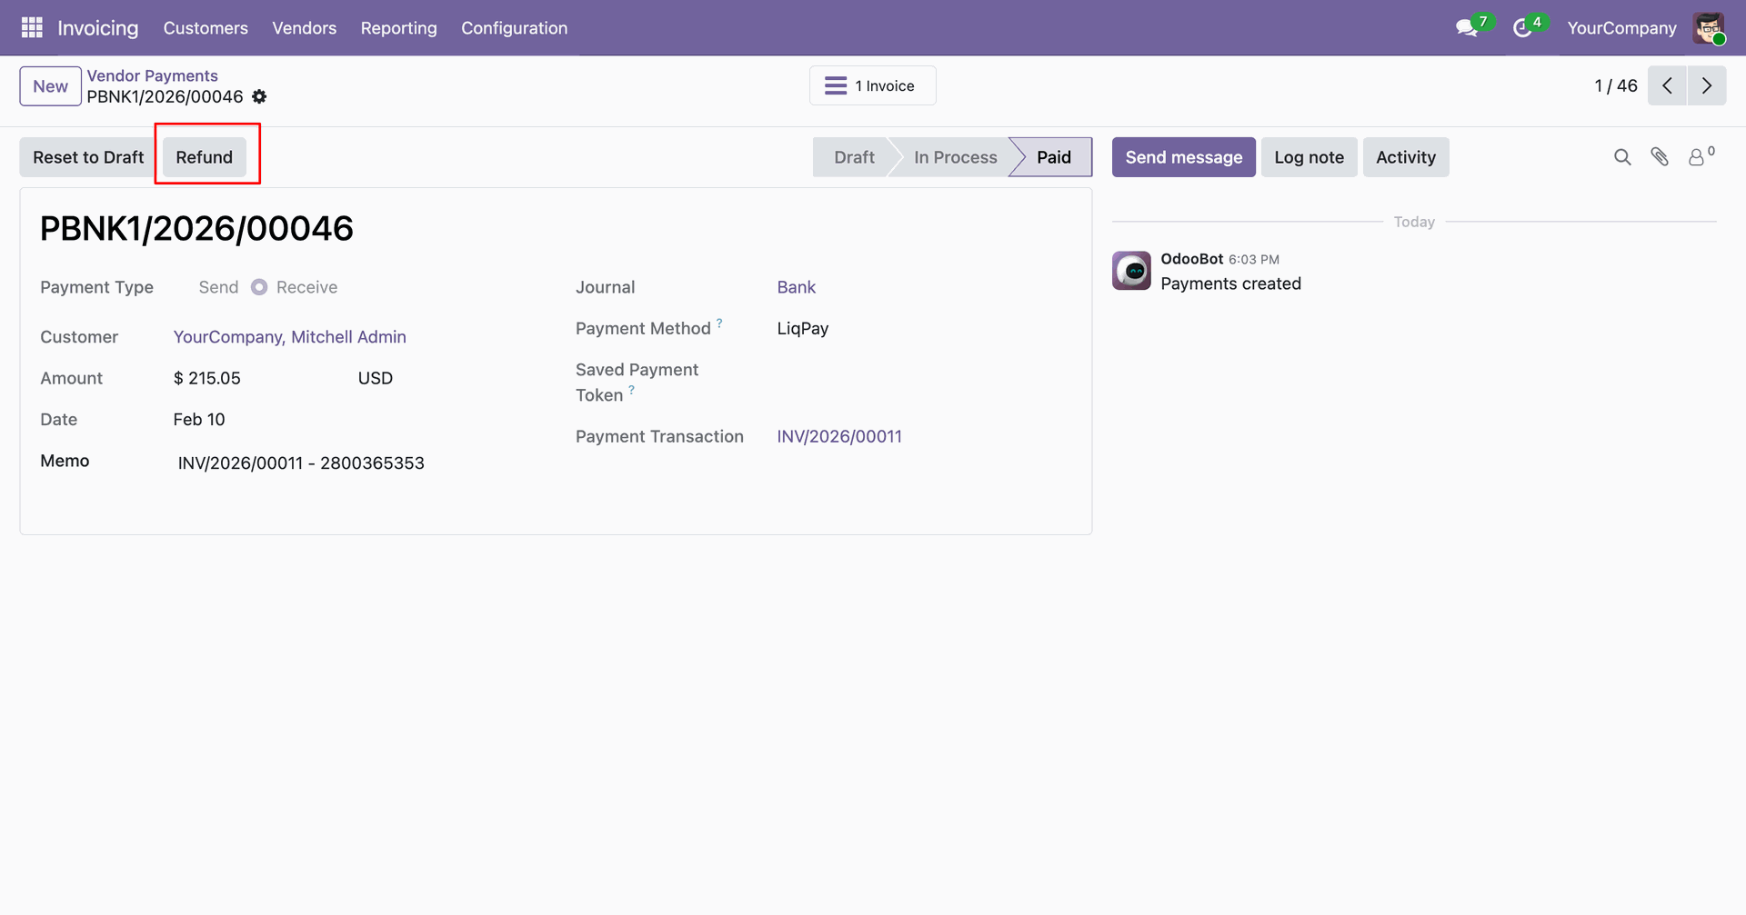Open the apps grid home menu
Viewport: 1746px width, 915px height.
click(32, 28)
